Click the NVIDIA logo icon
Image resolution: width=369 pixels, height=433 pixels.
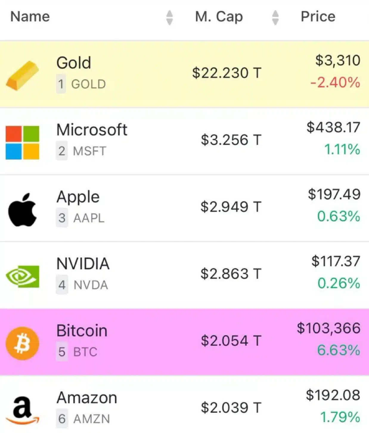click(22, 276)
